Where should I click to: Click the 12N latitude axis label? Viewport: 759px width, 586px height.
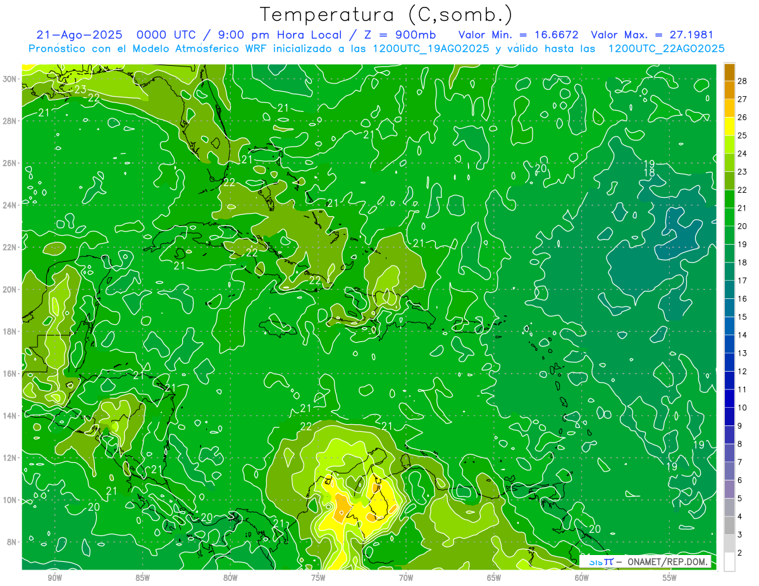click(x=11, y=458)
